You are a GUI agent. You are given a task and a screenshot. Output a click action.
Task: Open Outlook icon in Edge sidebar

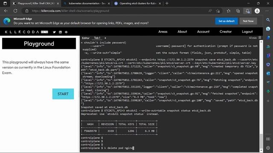268,74
